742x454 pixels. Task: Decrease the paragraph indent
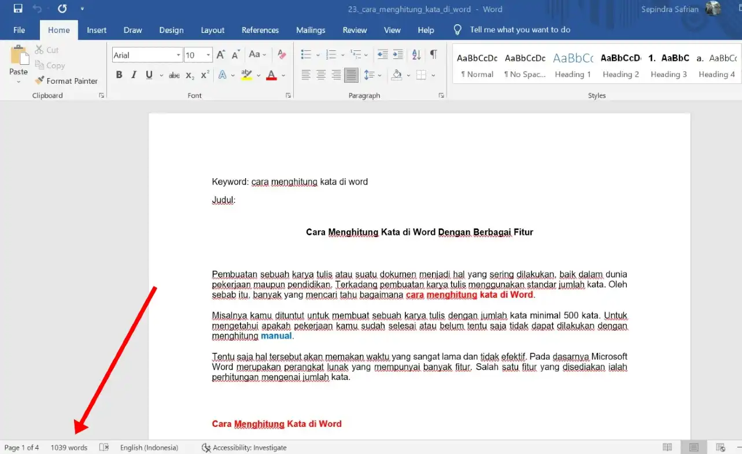(383, 55)
